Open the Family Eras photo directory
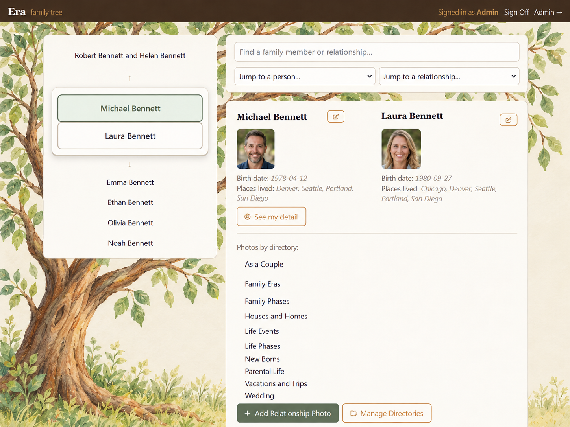The image size is (570, 427). [x=263, y=284]
